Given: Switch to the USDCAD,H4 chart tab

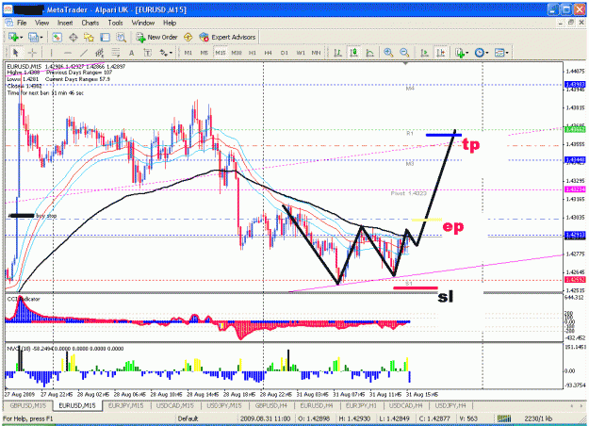Looking at the screenshot, I should click(405, 405).
